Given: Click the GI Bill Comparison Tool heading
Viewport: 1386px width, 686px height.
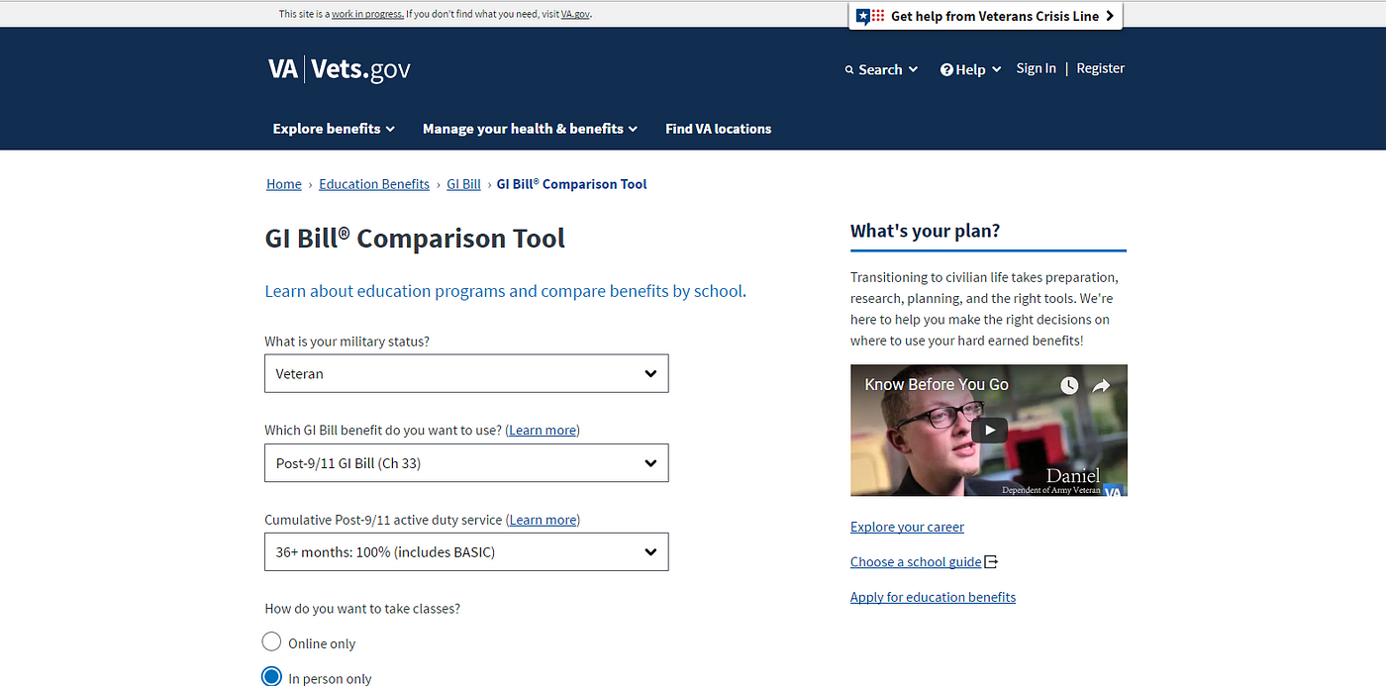Looking at the screenshot, I should click(415, 239).
